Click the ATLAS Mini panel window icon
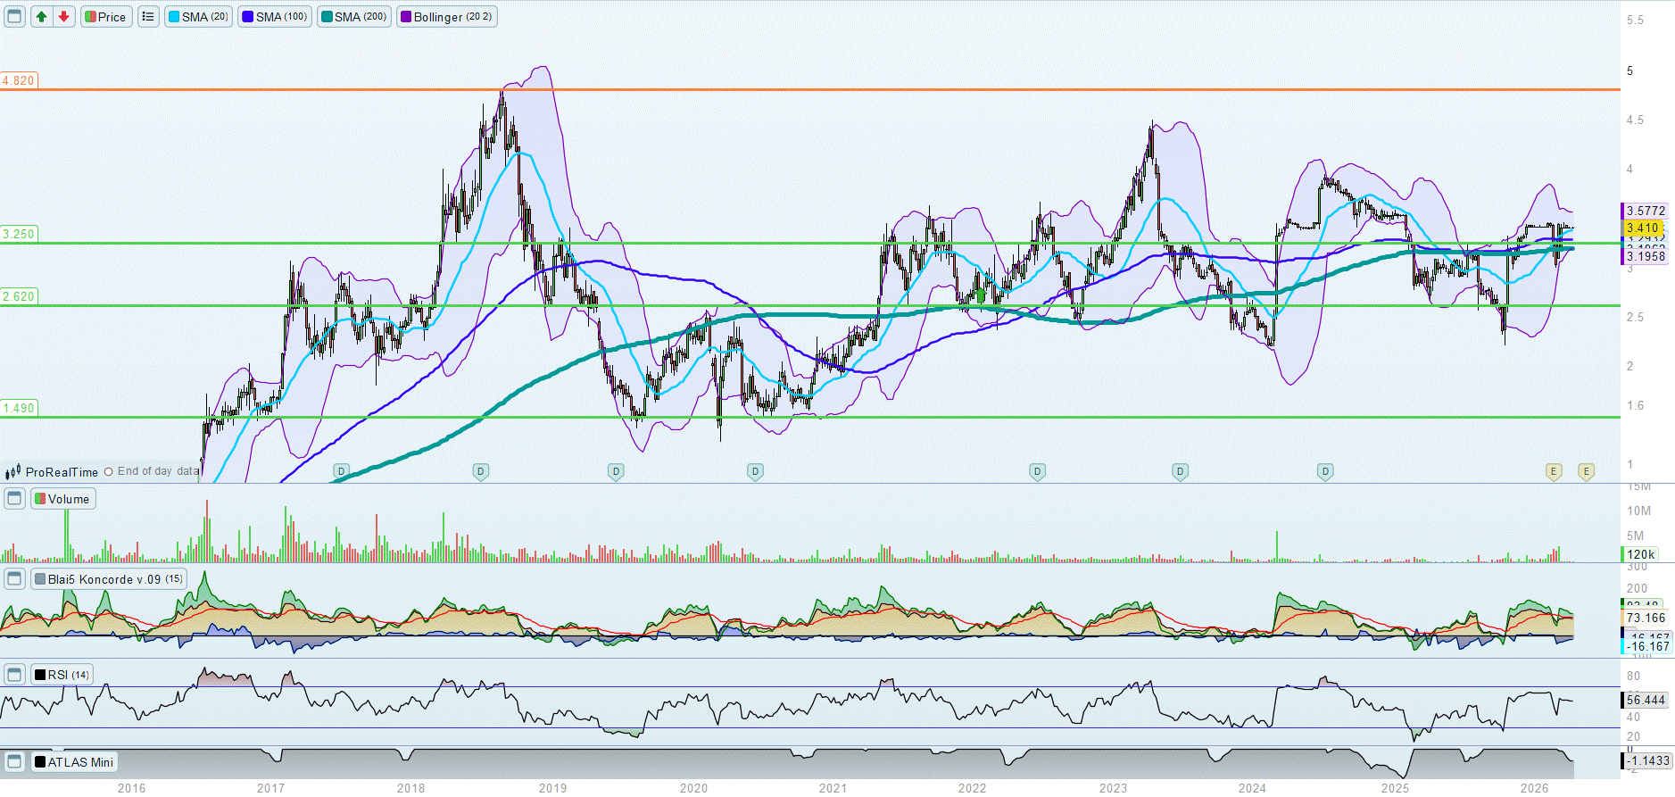The height and width of the screenshot is (797, 1675). [x=14, y=761]
